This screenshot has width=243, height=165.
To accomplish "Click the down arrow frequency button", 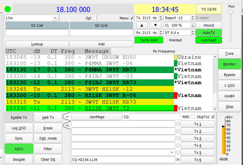I will [155, 25].
